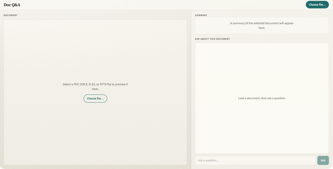
Task: Click the 'Select a PDF, DOCX, XLSX' hint text
Action: point(95,87)
